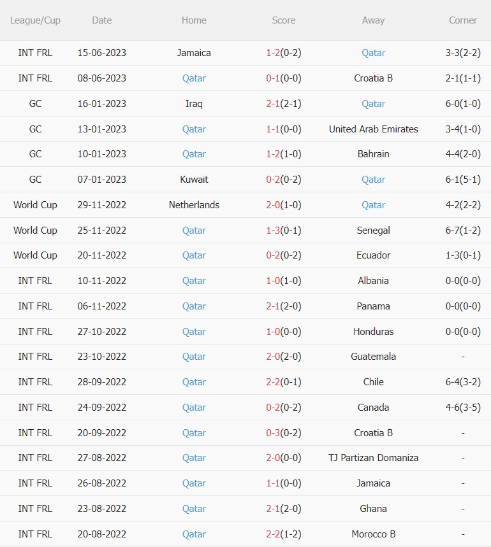Select the United Arab Emirates team name
Image resolution: width=491 pixels, height=547 pixels.
coord(373,129)
